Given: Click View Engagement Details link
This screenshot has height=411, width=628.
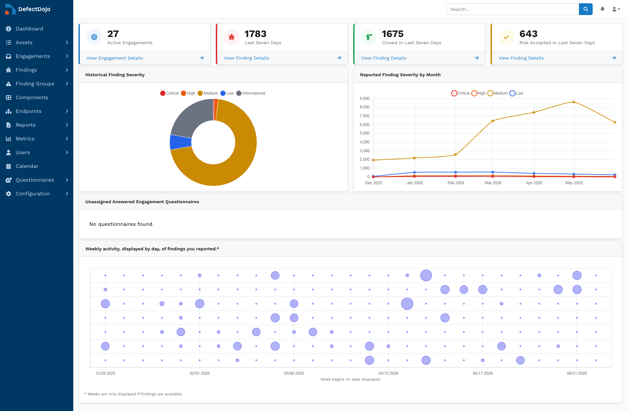Looking at the screenshot, I should pos(114,58).
